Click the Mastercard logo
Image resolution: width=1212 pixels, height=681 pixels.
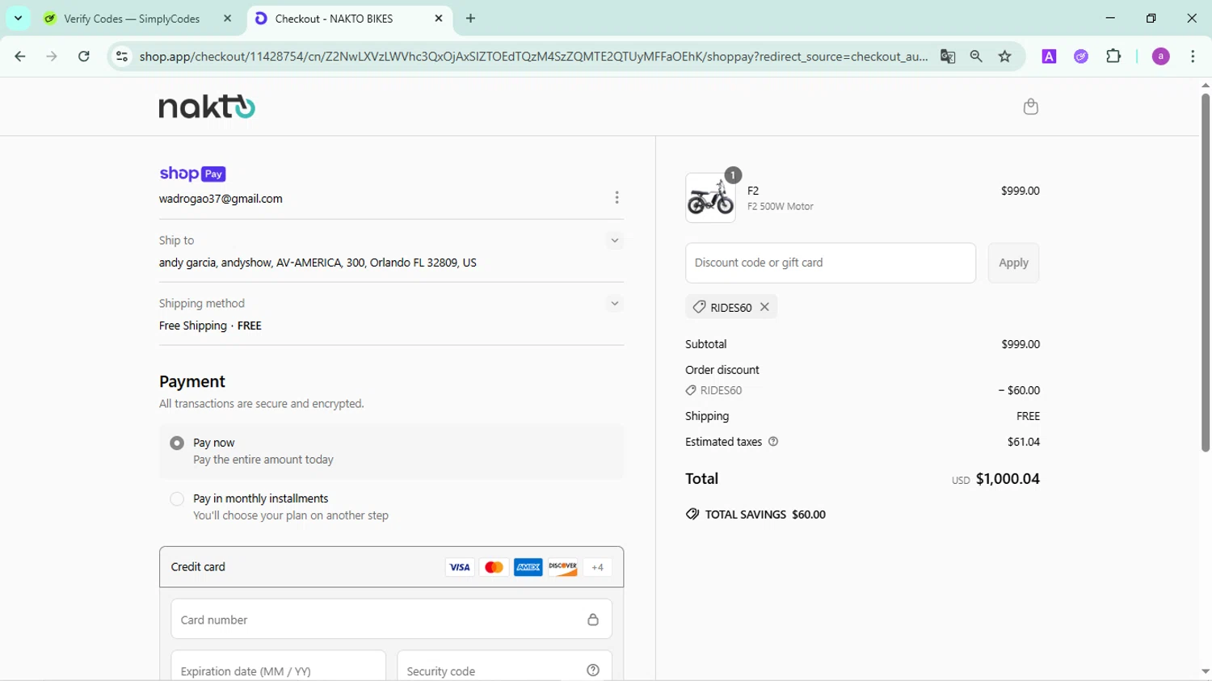click(494, 567)
